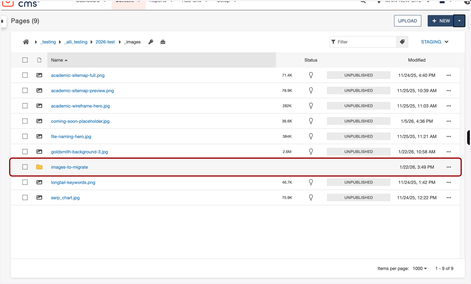
Task: Open the items per page dropdown
Action: [x=420, y=269]
